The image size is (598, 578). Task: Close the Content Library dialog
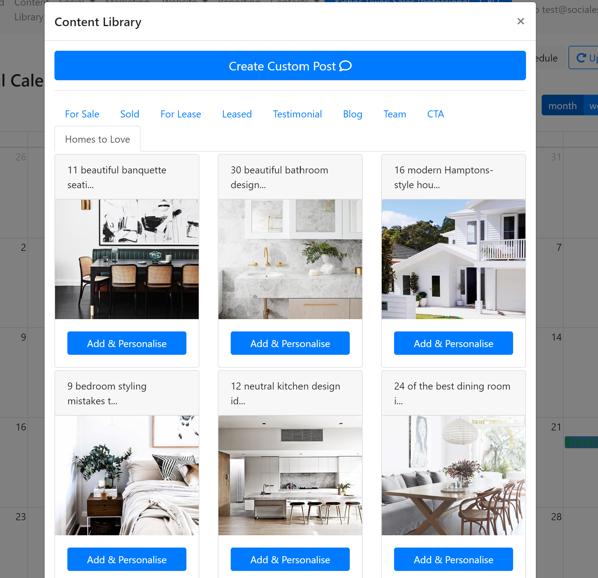click(520, 21)
